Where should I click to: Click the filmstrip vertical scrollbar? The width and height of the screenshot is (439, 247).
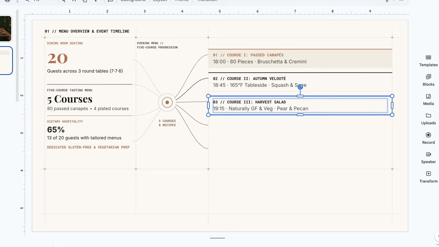[x=17, y=56]
